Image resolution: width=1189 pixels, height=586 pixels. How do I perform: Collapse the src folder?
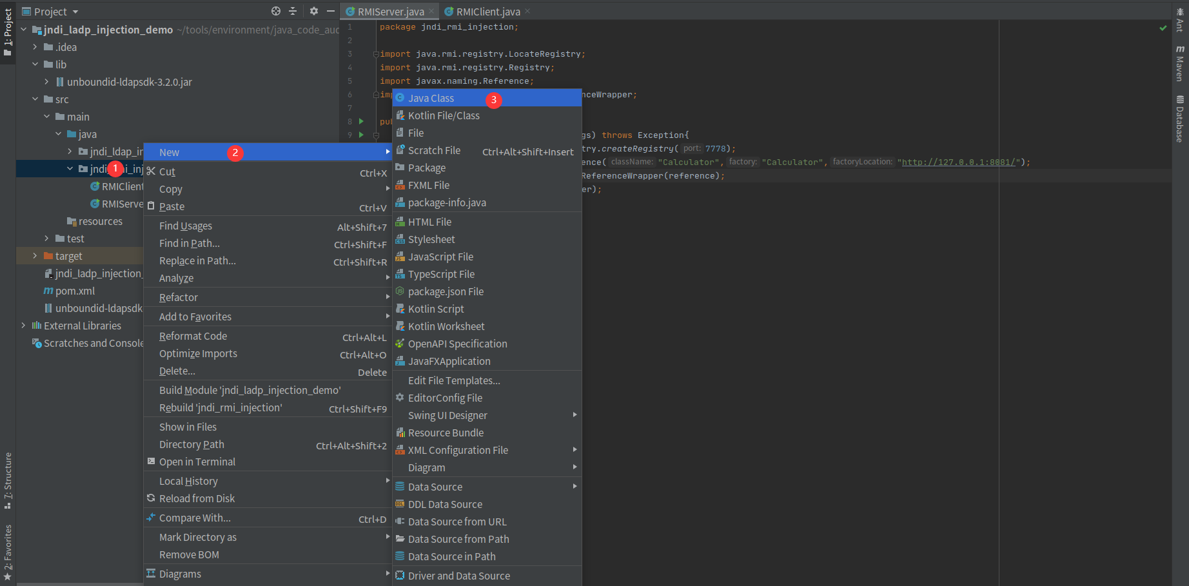pos(35,99)
